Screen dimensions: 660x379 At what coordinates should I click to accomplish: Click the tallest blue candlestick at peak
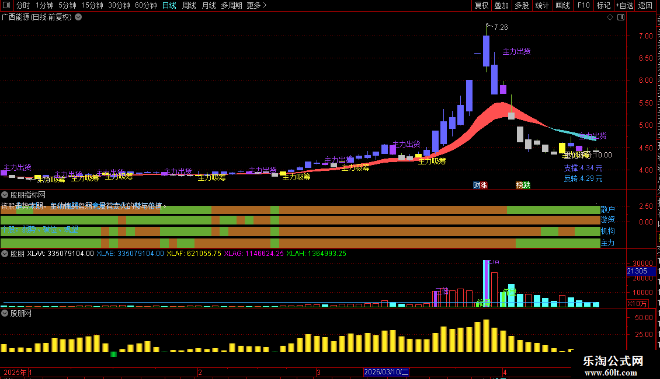click(x=486, y=51)
